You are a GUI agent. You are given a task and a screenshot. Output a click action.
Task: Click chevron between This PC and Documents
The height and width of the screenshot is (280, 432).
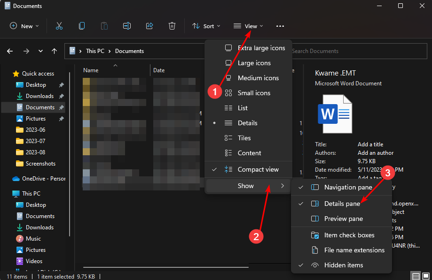(x=110, y=51)
